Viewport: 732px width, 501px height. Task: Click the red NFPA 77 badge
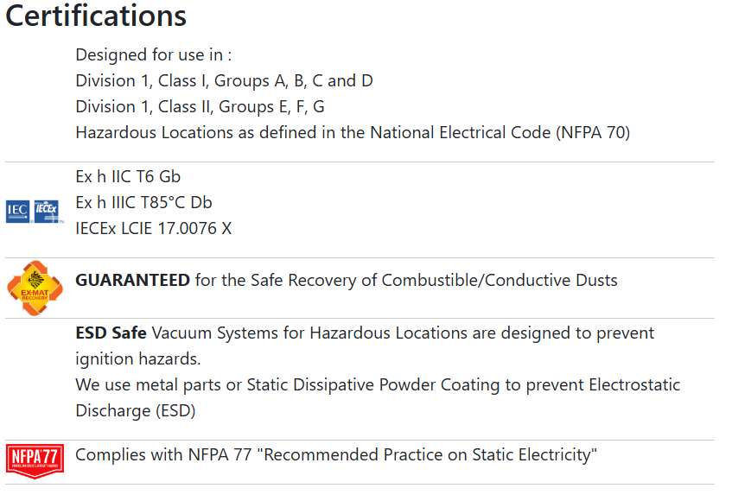pos(35,461)
